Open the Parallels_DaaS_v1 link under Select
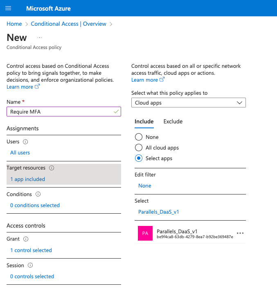The width and height of the screenshot is (277, 306). pos(158,212)
